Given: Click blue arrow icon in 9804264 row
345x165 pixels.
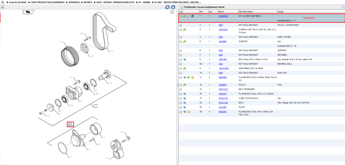Looking at the screenshot, I should [x=185, y=77].
